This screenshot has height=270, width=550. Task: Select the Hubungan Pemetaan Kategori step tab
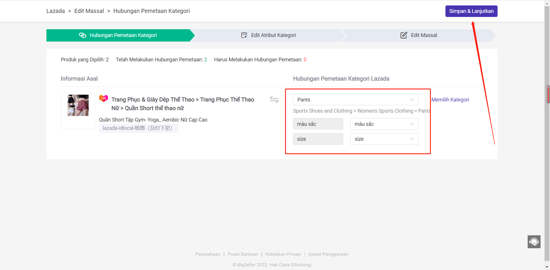point(120,35)
